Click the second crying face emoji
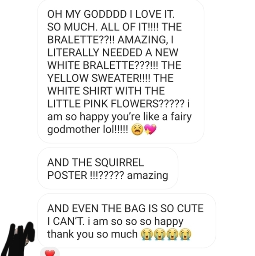The height and width of the screenshot is (256, 255). 160,234
